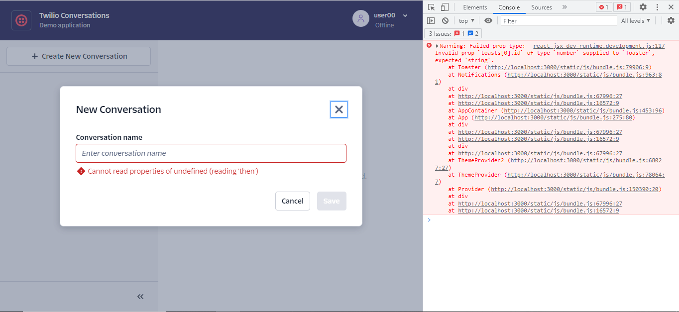Image resolution: width=679 pixels, height=312 pixels.
Task: Click the Twilio logo icon
Action: [20, 20]
